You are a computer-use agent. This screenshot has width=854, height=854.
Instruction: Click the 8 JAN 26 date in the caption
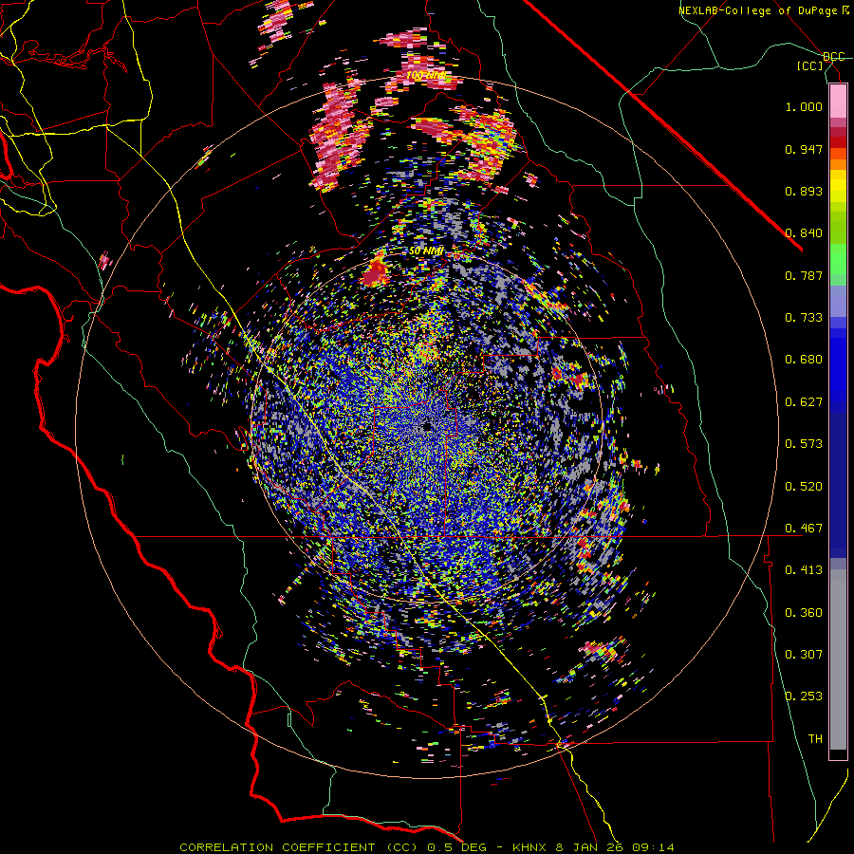(589, 847)
